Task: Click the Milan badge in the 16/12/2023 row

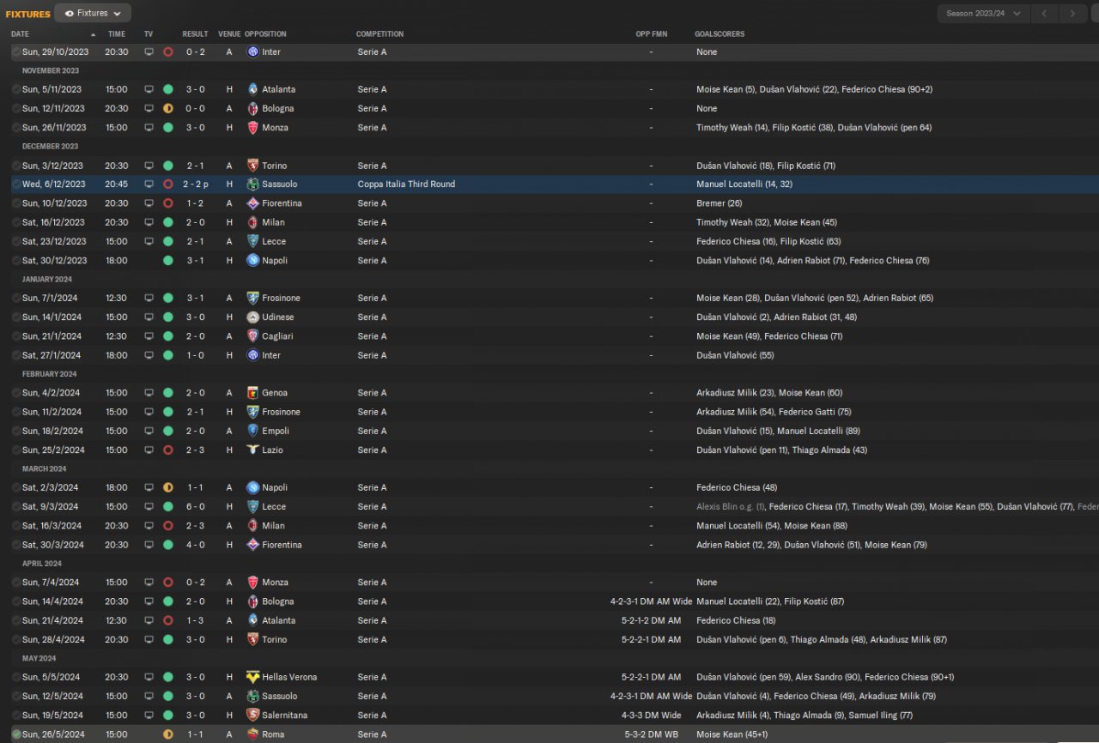Action: [x=252, y=222]
